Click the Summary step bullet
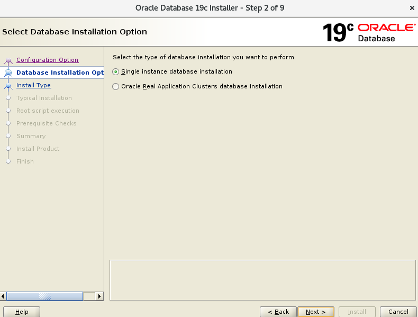Screen dimensions: 418x317 coord(8,136)
